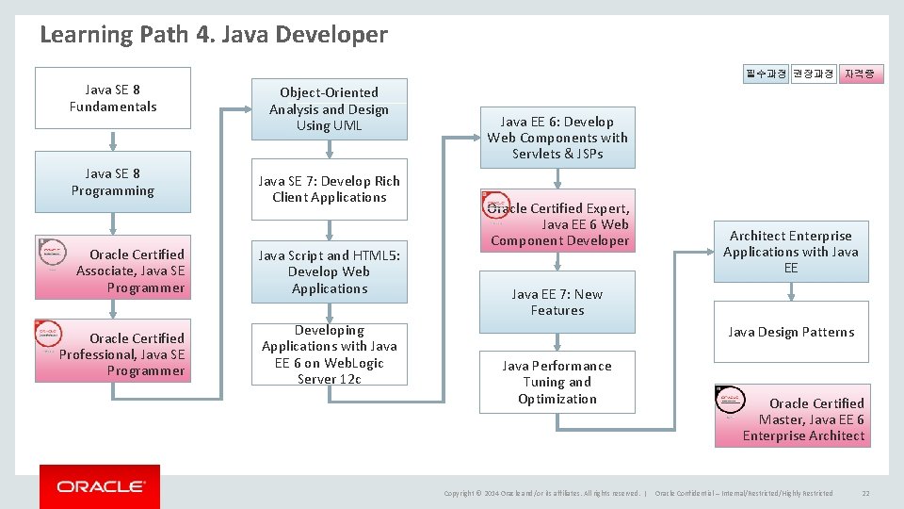Click Architect Enterprise Applications with Java EE box
Viewport: 904px width, 509px height.
click(791, 252)
